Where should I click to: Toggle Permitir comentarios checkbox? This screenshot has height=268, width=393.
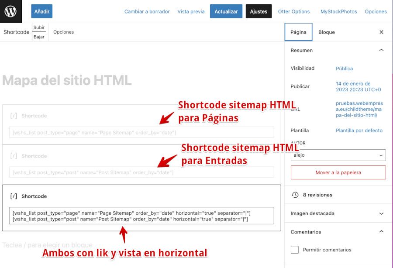(295, 250)
